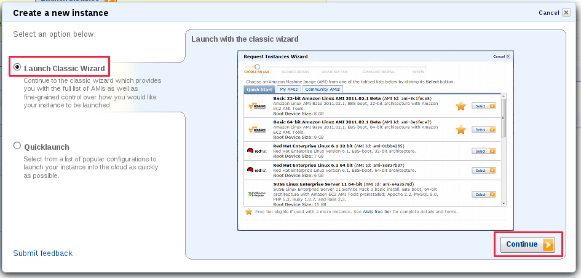
Task: Click the Choose an AMI step marker circle
Action: [257, 67]
